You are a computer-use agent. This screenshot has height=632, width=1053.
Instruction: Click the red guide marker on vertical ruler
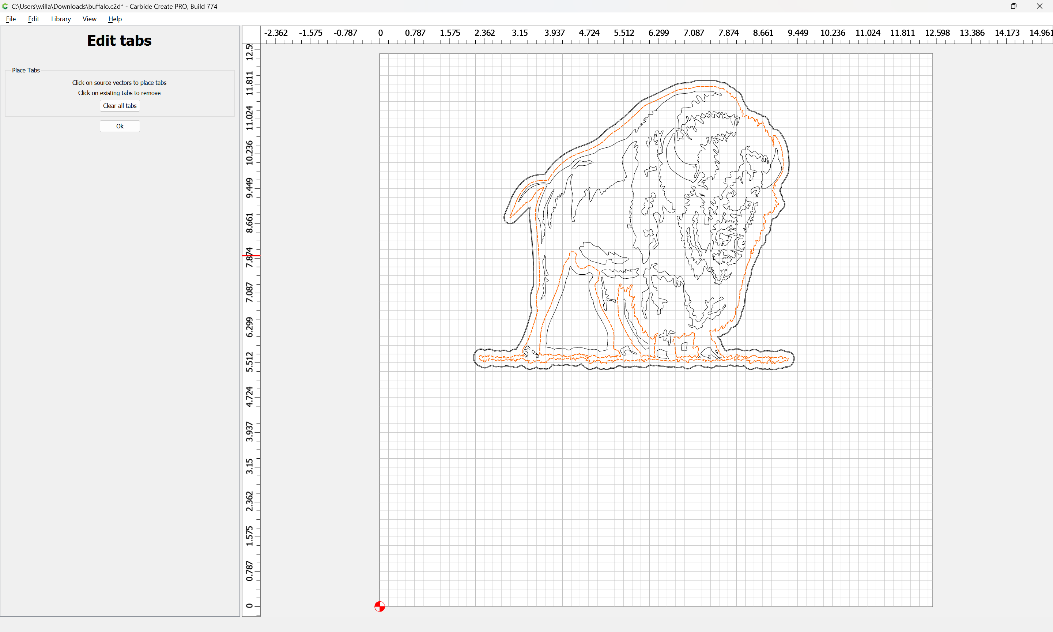click(x=251, y=256)
